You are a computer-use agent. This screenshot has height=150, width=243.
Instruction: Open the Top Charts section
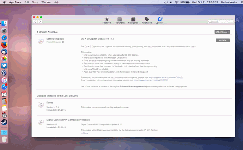click(119, 20)
